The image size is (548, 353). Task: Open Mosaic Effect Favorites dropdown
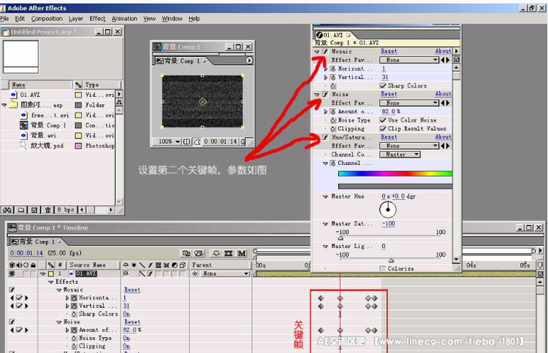(x=409, y=60)
